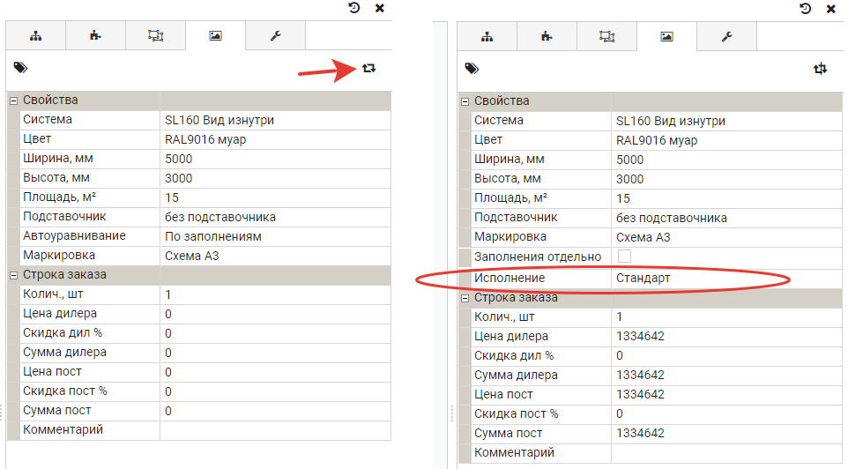The image size is (848, 469).
Task: Open the wrench settings tab in right panel
Action: coord(727,37)
